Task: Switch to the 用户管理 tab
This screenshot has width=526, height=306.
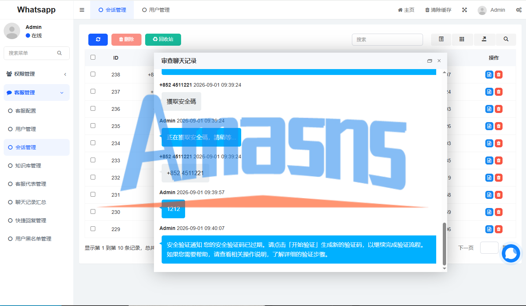Action: (156, 10)
